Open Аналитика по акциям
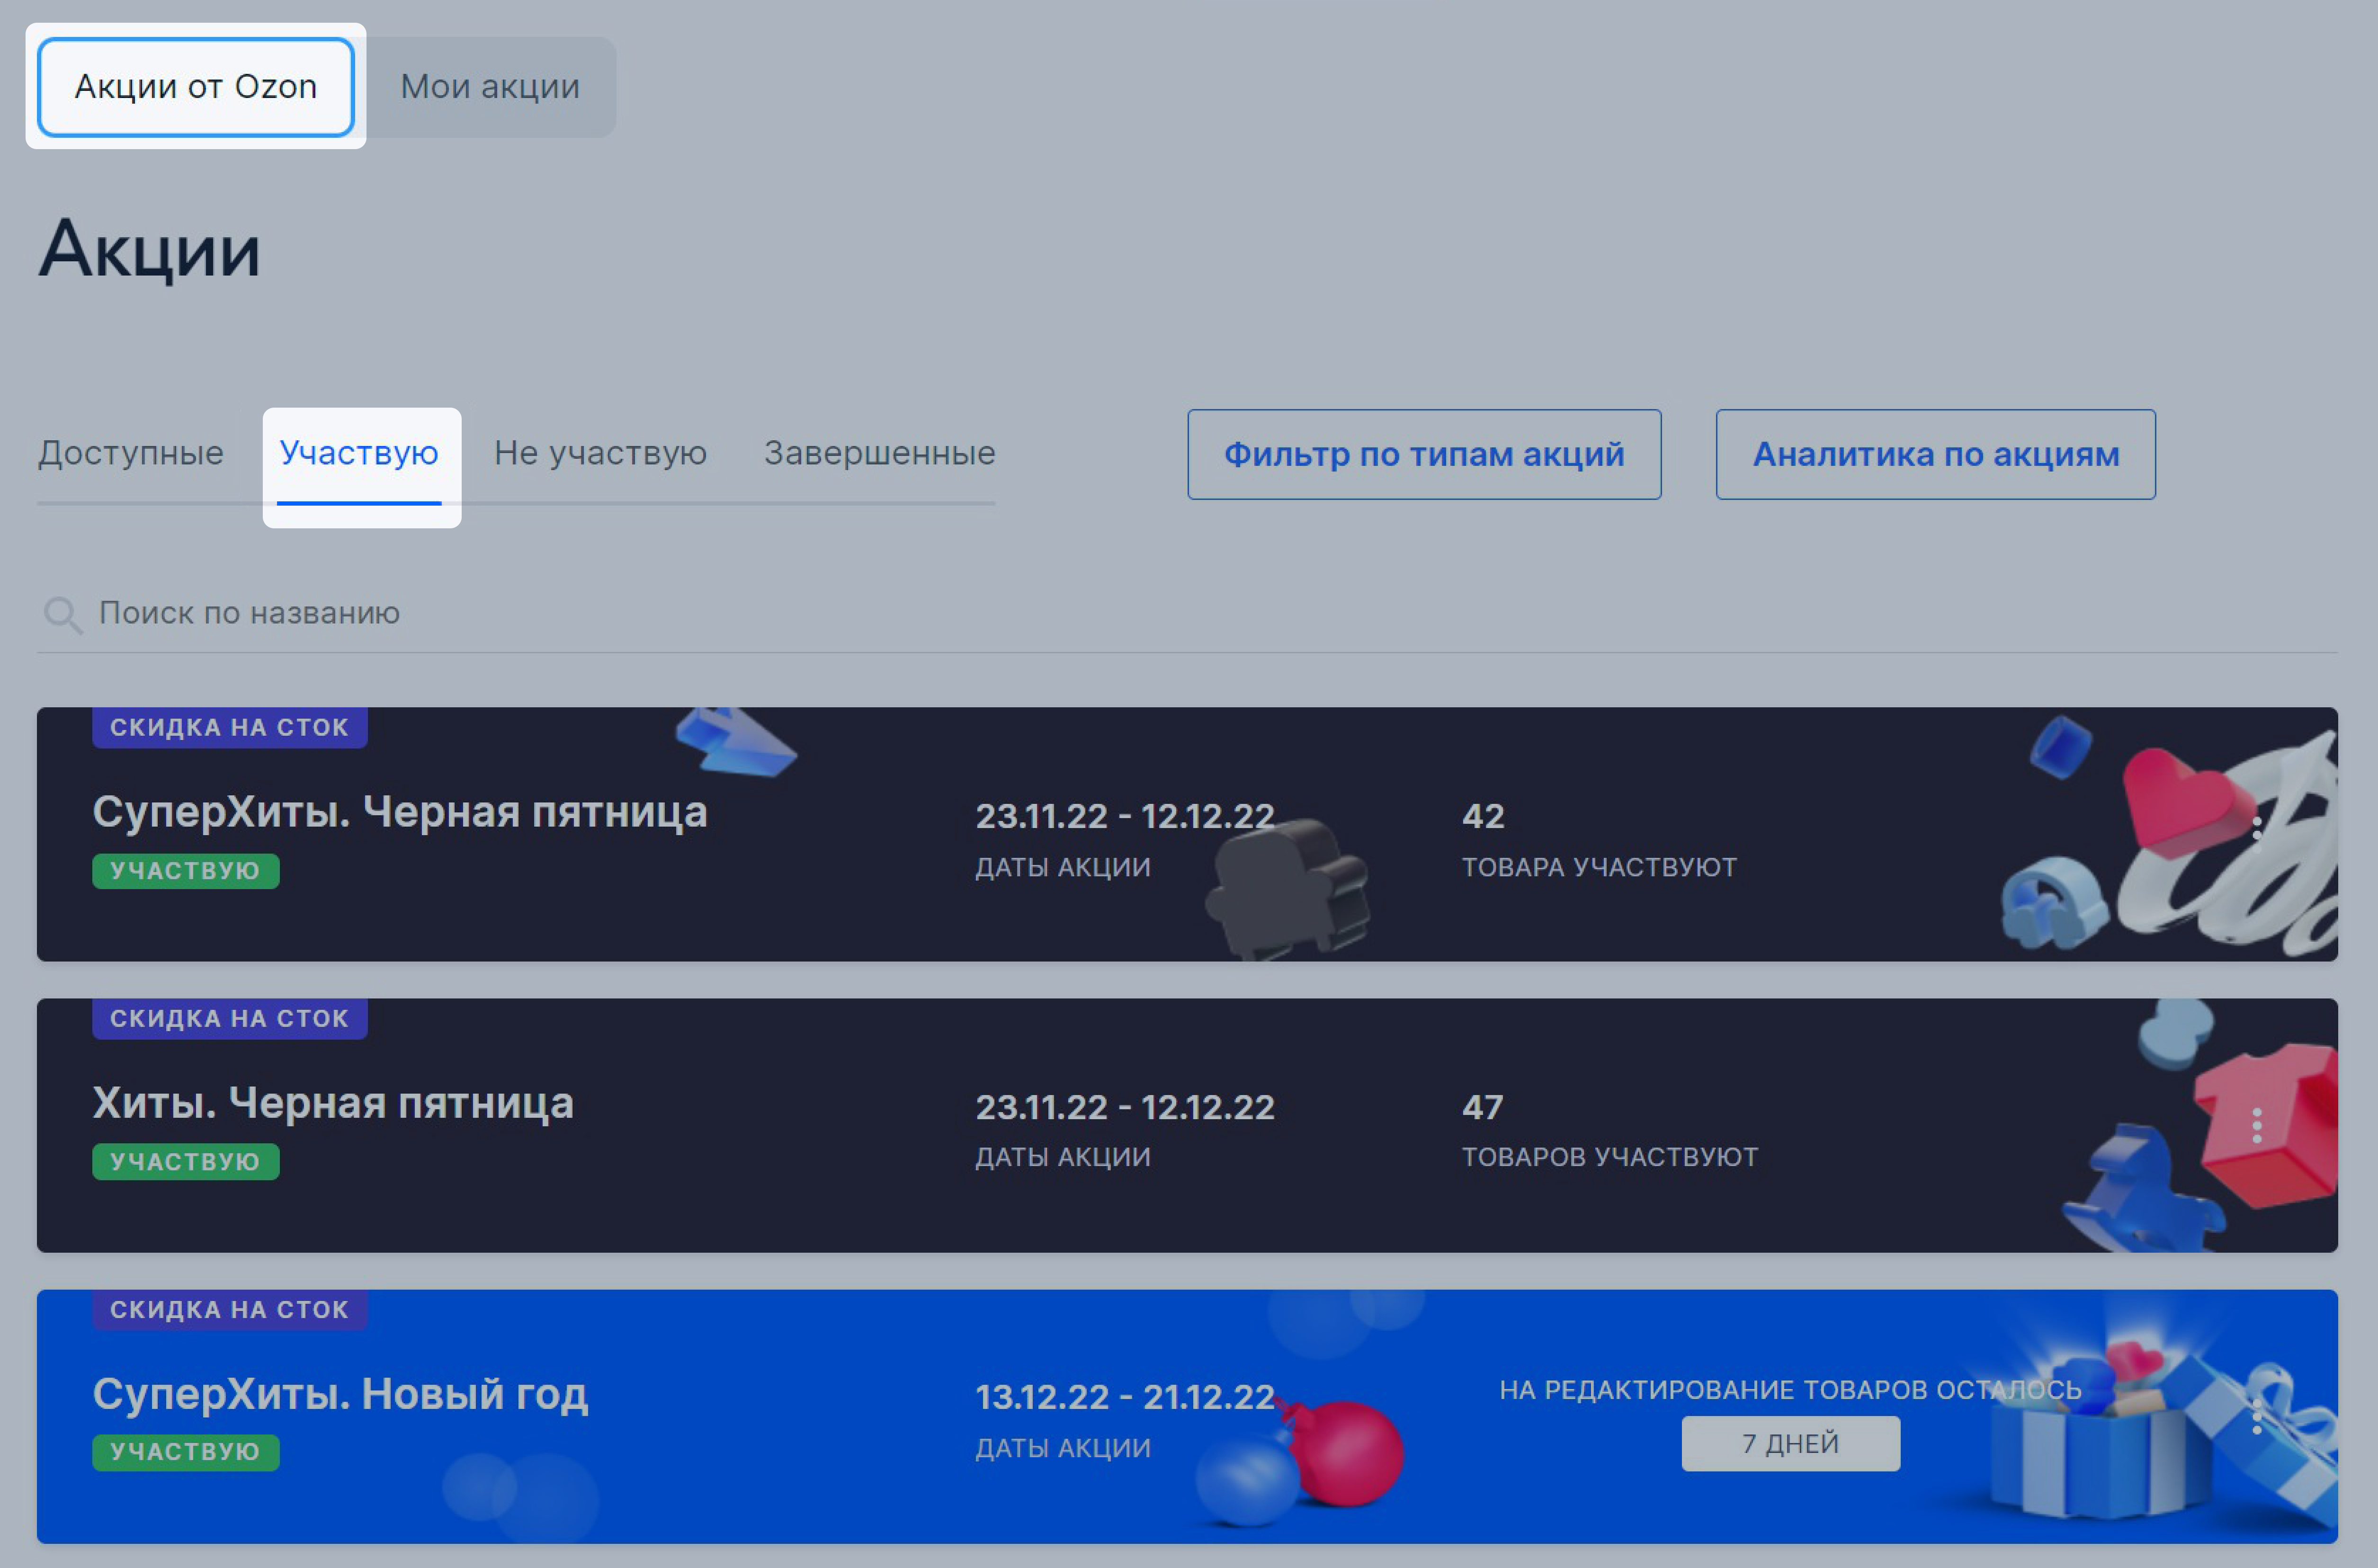This screenshot has width=2378, height=1568. 1936,454
